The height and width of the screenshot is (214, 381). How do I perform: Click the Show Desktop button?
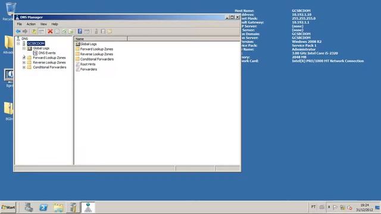[x=377, y=207]
